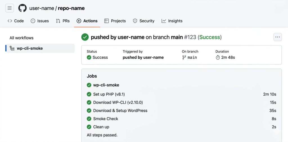
Task: Click the '15s' step duration
Action: (x=273, y=102)
